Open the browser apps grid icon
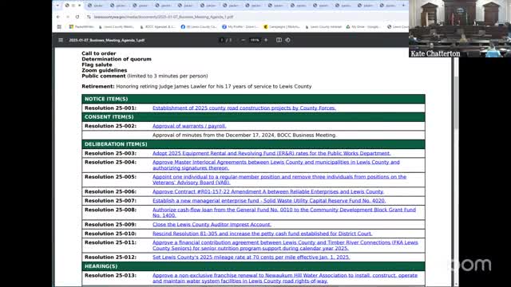511x287 pixels. coord(59,26)
